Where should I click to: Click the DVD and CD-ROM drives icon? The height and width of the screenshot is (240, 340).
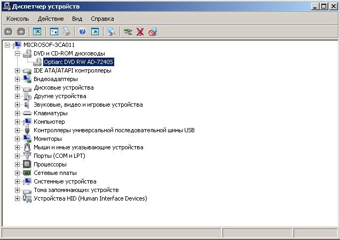pyautogui.click(x=27, y=53)
